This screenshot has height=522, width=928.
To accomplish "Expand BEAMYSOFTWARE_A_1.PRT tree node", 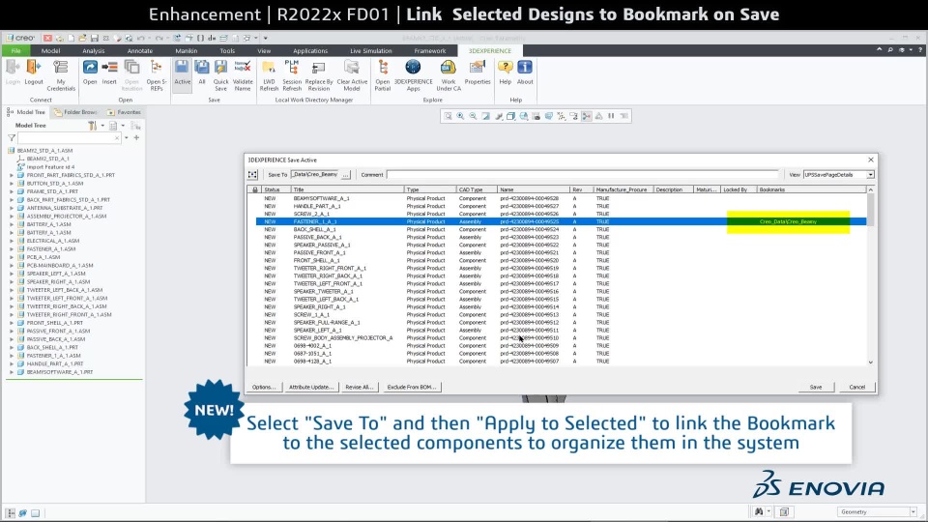I will [12, 372].
